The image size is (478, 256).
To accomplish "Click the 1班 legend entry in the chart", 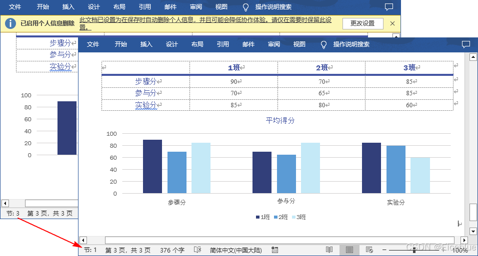I will 263,217.
